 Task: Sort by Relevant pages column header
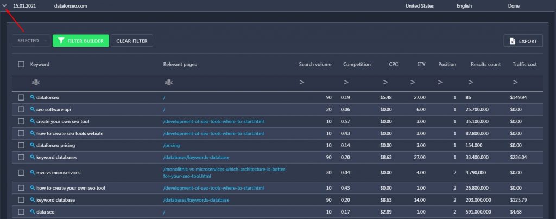click(x=180, y=64)
